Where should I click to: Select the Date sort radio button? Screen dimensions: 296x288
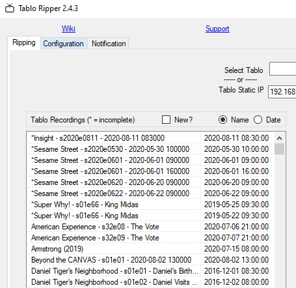[258, 120]
